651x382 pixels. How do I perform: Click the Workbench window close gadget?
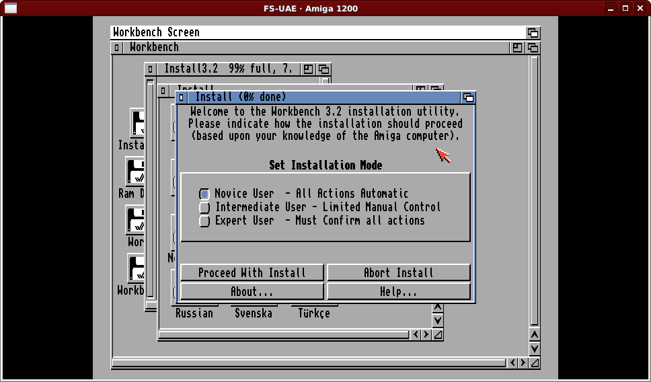(x=116, y=48)
